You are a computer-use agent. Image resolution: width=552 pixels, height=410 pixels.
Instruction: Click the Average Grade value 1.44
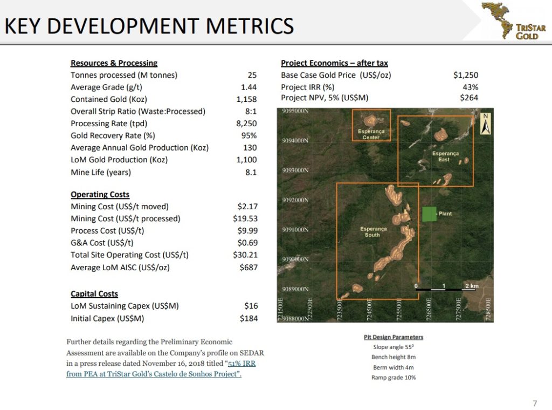[249, 87]
